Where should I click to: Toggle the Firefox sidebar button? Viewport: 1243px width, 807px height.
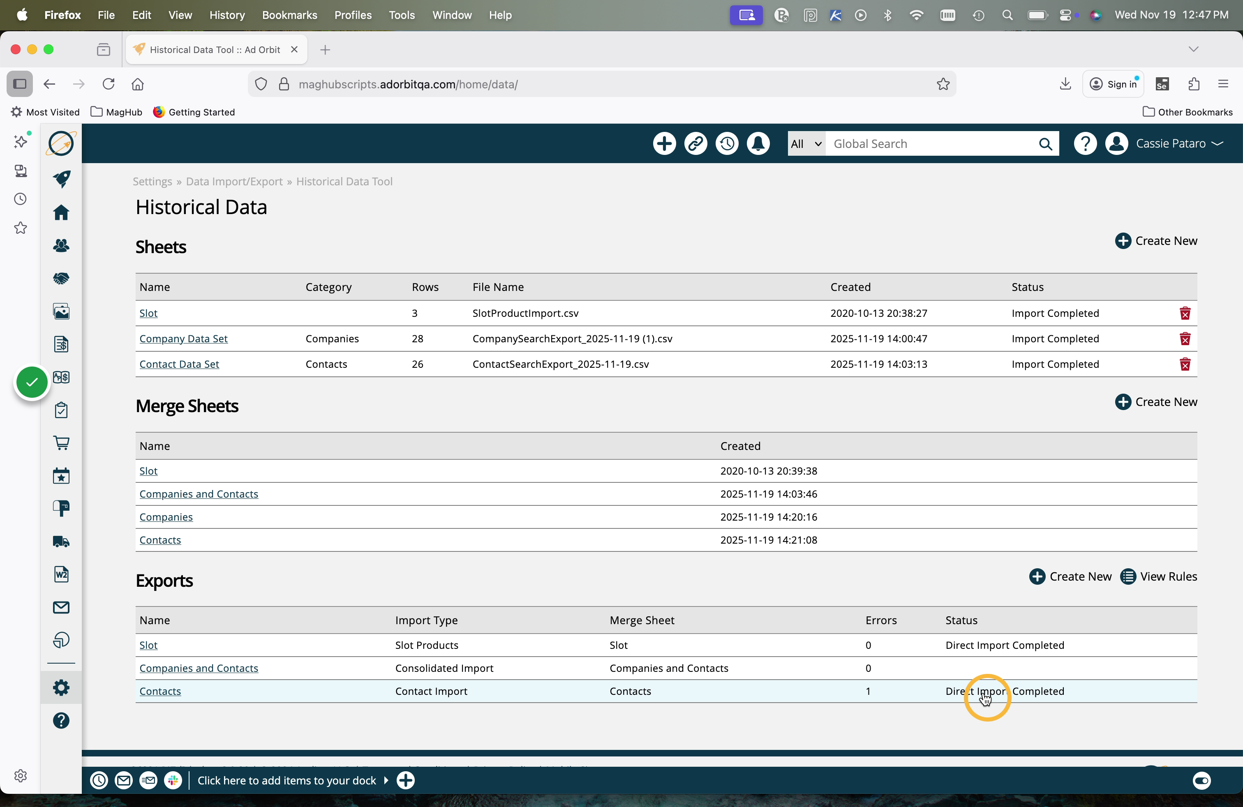click(x=20, y=84)
